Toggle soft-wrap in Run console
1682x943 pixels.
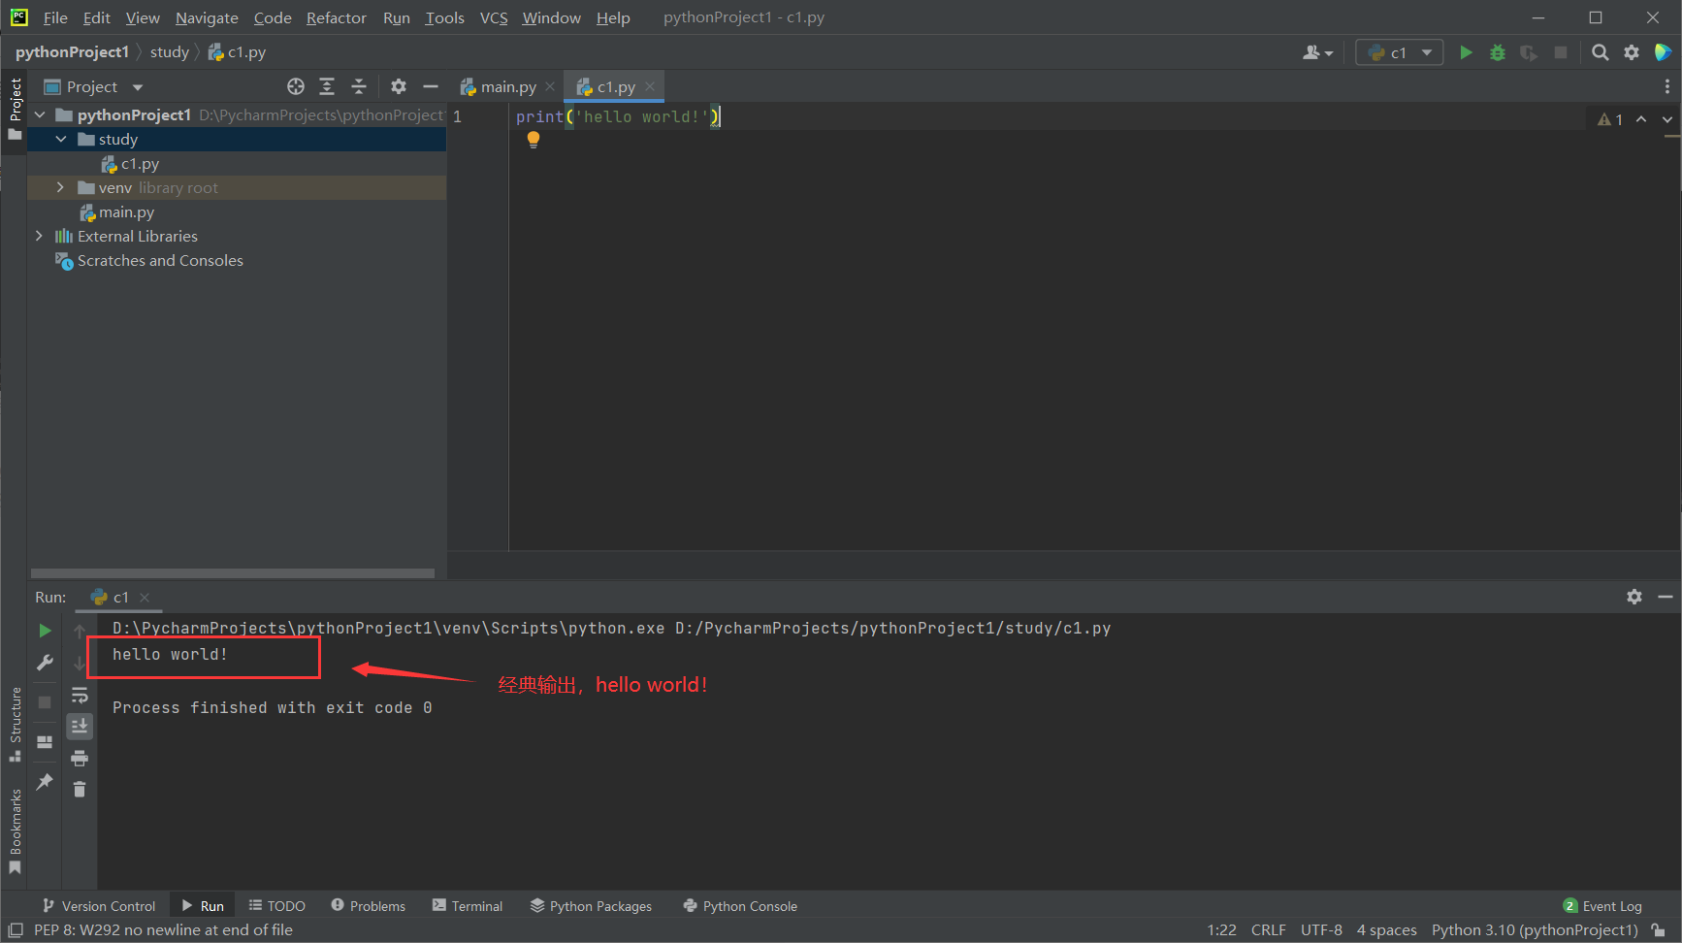pos(80,695)
